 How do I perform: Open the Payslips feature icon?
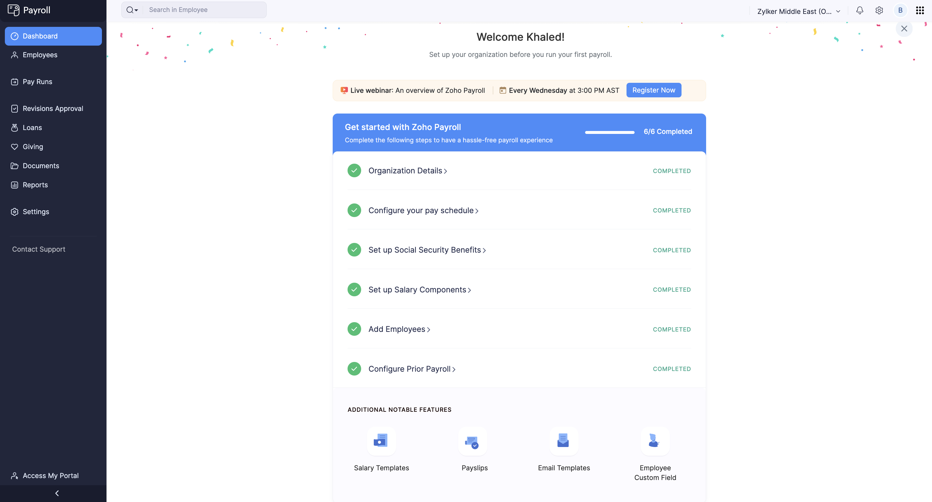[472, 441]
